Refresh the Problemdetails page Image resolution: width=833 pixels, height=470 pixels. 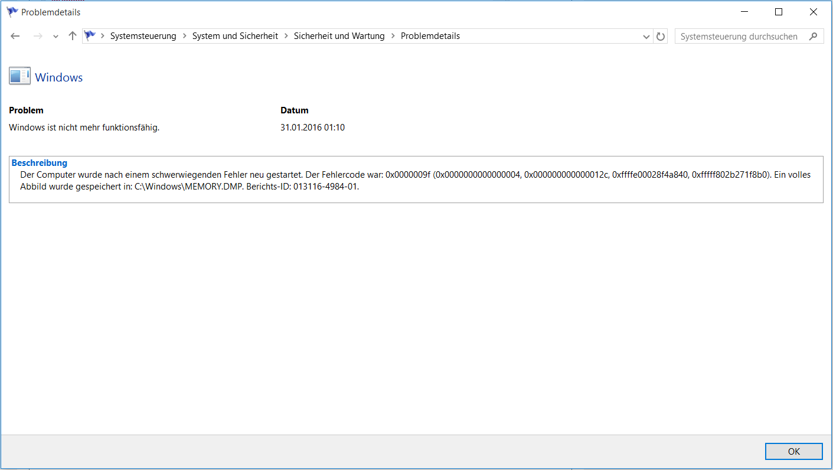[661, 37]
